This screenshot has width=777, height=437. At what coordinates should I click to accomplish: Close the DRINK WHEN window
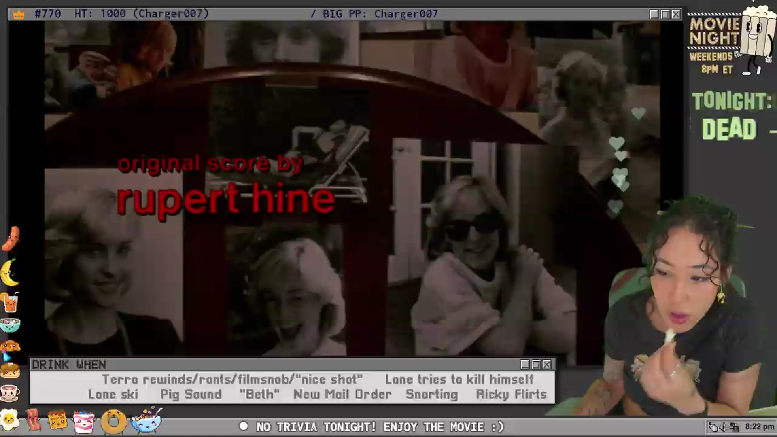tap(547, 365)
